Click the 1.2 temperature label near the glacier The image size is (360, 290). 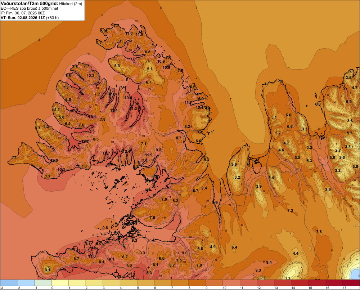[x=287, y=278]
